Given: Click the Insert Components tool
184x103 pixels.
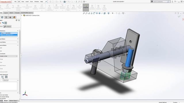Looking at the screenshot, I should [7, 7].
